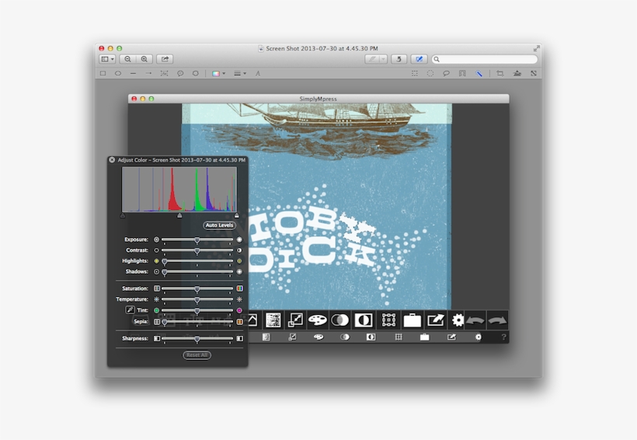Expand the disabled Annotate pen dropdown arrow
The height and width of the screenshot is (440, 637).
pos(383,59)
